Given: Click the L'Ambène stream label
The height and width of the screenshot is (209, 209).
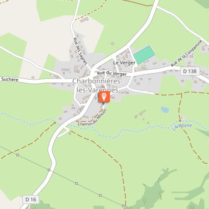Looking at the screenshot, I should (x=182, y=126).
